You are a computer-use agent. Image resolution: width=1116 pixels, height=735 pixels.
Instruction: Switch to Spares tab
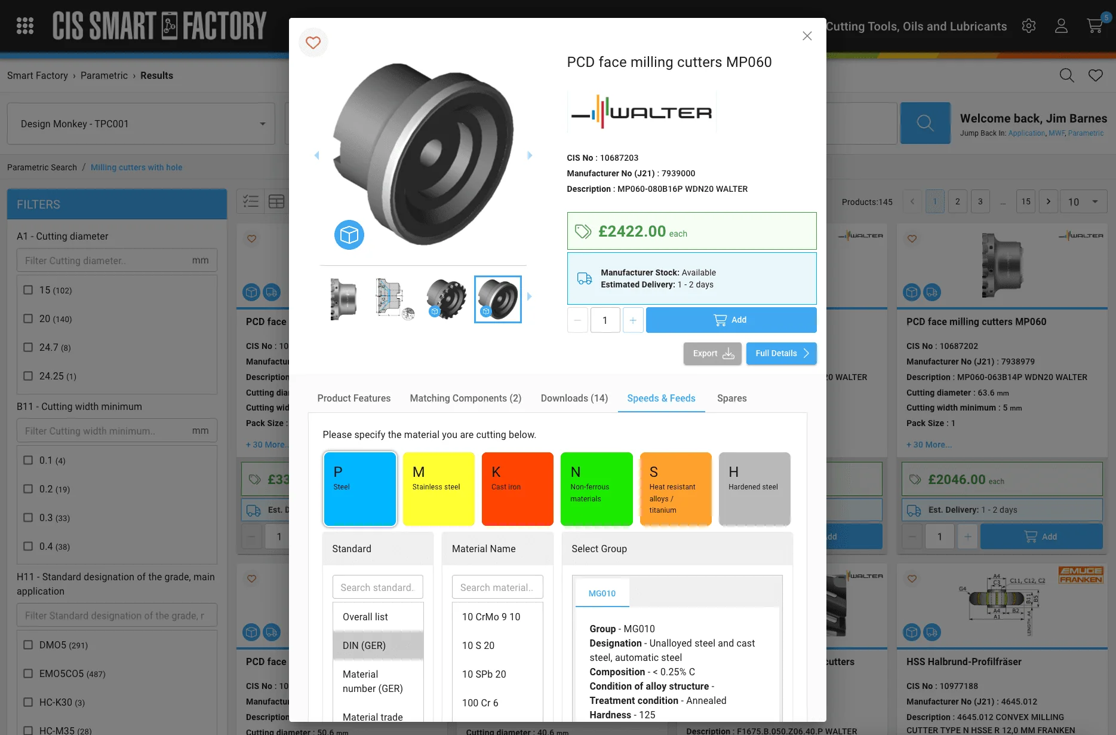(x=732, y=398)
